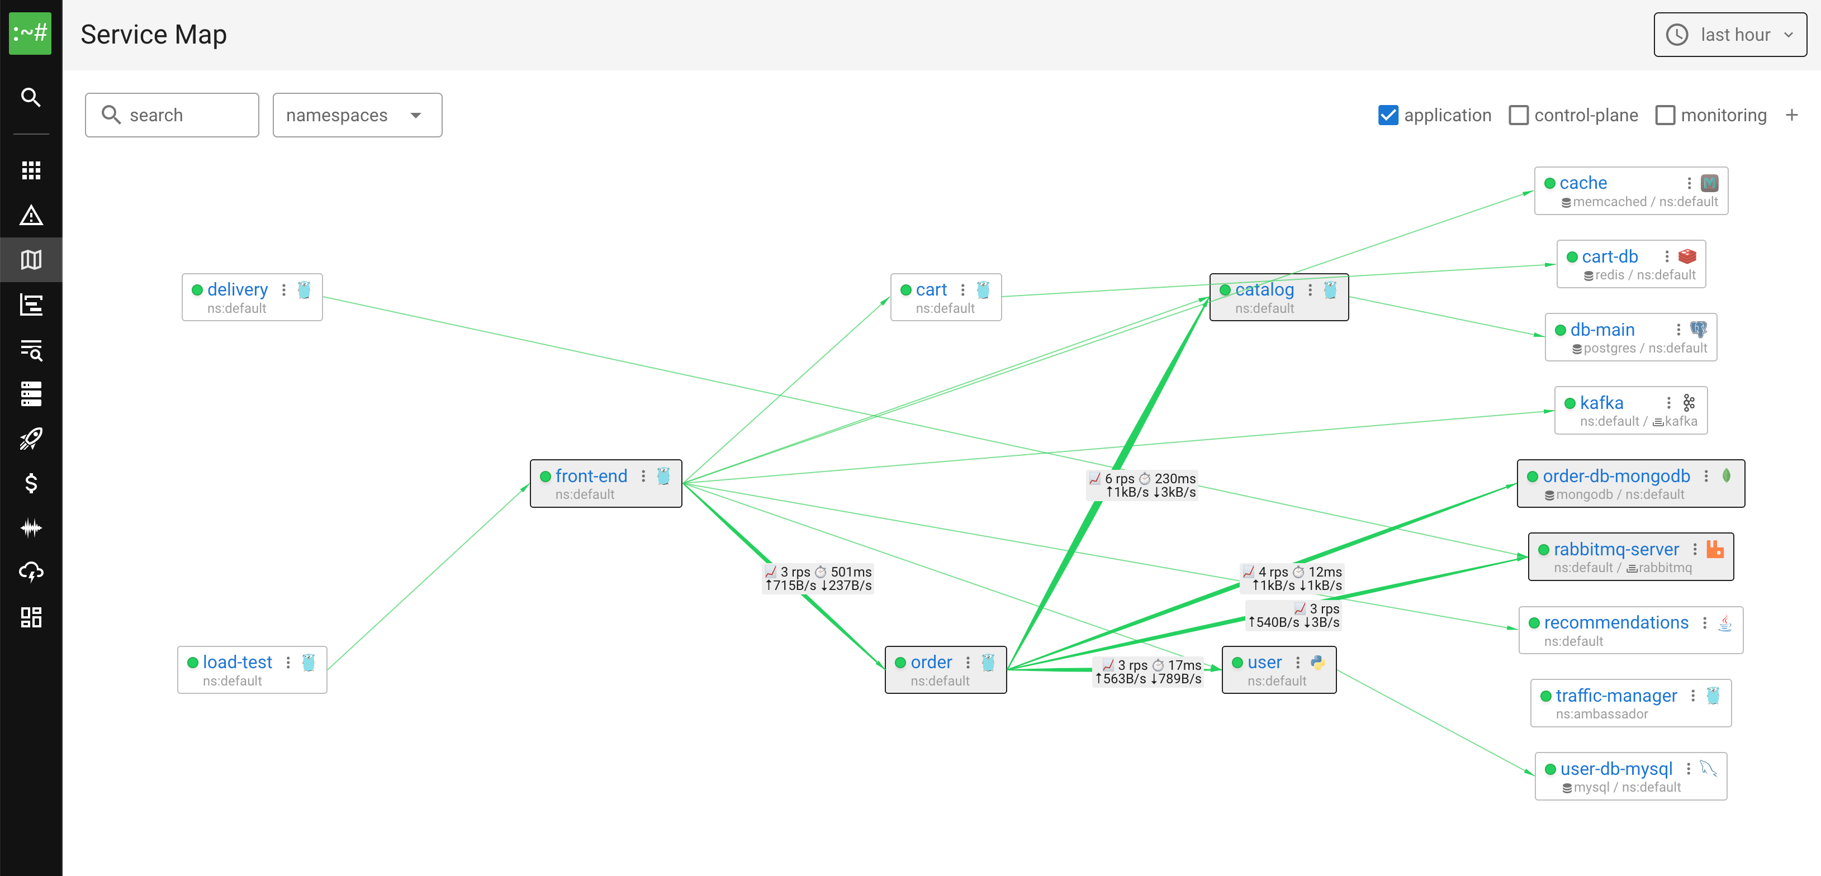The image size is (1821, 876).
Task: Open the applications grid view
Action: point(31,169)
